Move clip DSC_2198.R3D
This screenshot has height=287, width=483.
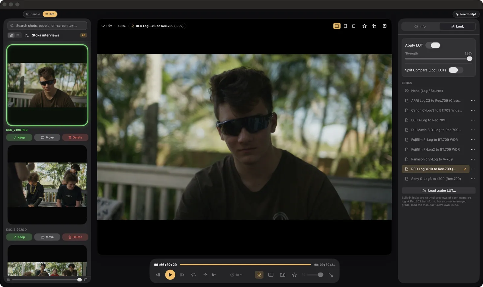coord(47,138)
